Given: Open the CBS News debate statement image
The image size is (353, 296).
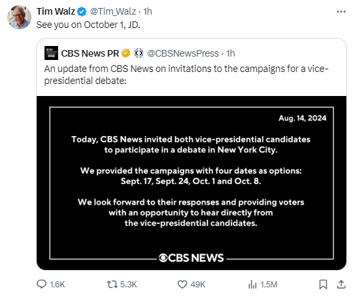Looking at the screenshot, I should coord(192,183).
